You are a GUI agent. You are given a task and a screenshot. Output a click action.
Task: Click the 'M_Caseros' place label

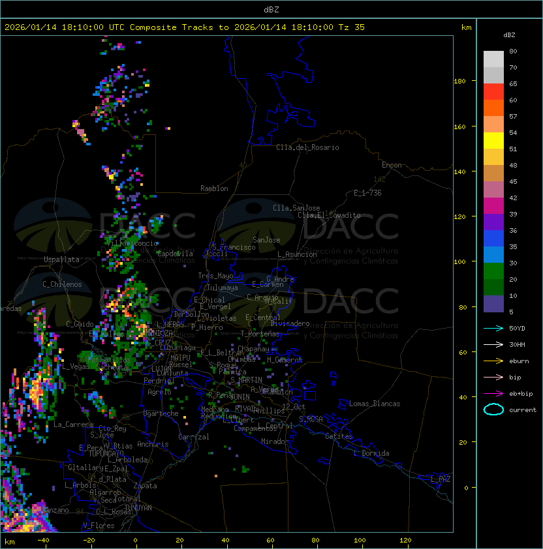(x=285, y=360)
